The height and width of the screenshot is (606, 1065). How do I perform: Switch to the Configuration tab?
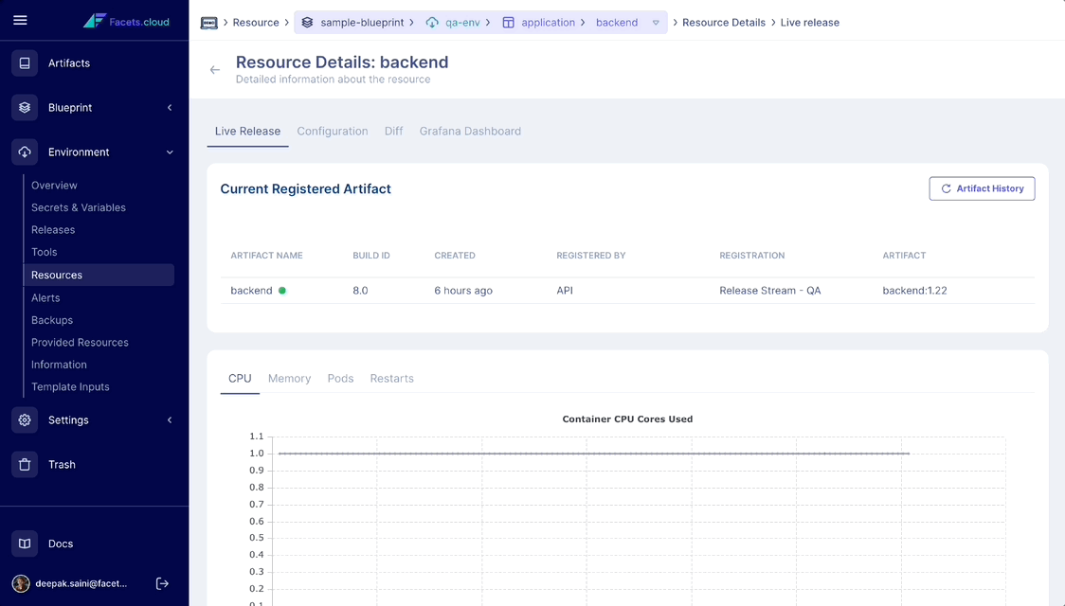[x=332, y=132]
